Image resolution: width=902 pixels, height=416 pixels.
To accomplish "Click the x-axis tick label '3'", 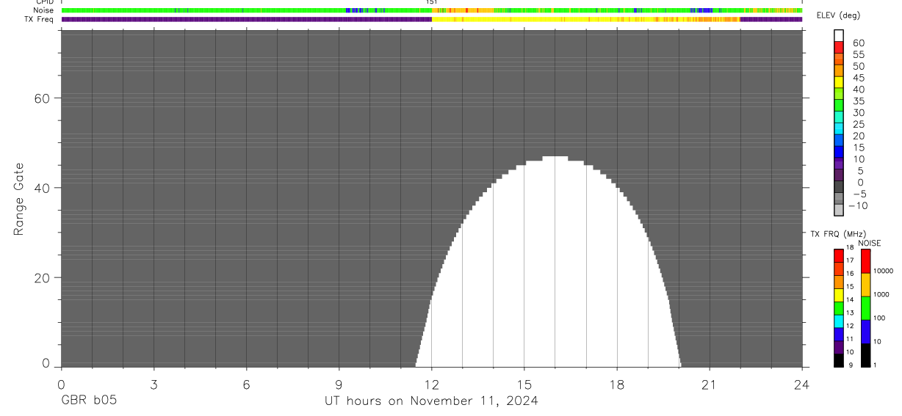I will pos(154,384).
